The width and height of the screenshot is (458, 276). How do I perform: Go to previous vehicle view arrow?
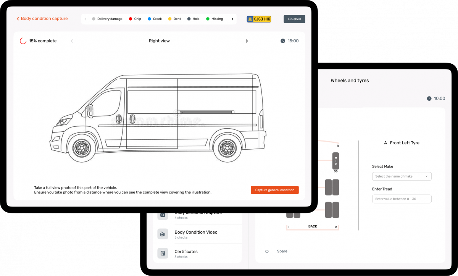[72, 41]
